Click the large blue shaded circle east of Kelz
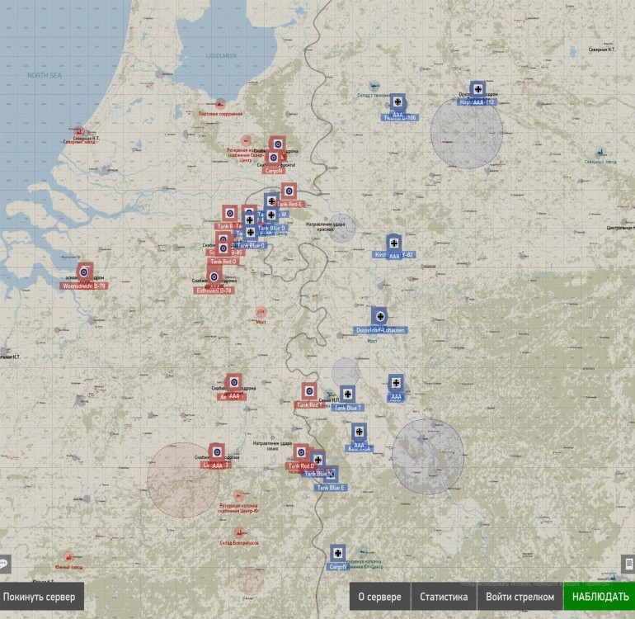The height and width of the screenshot is (619, 635). [x=428, y=456]
